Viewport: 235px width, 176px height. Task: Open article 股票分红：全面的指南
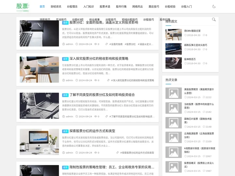pos(104,22)
